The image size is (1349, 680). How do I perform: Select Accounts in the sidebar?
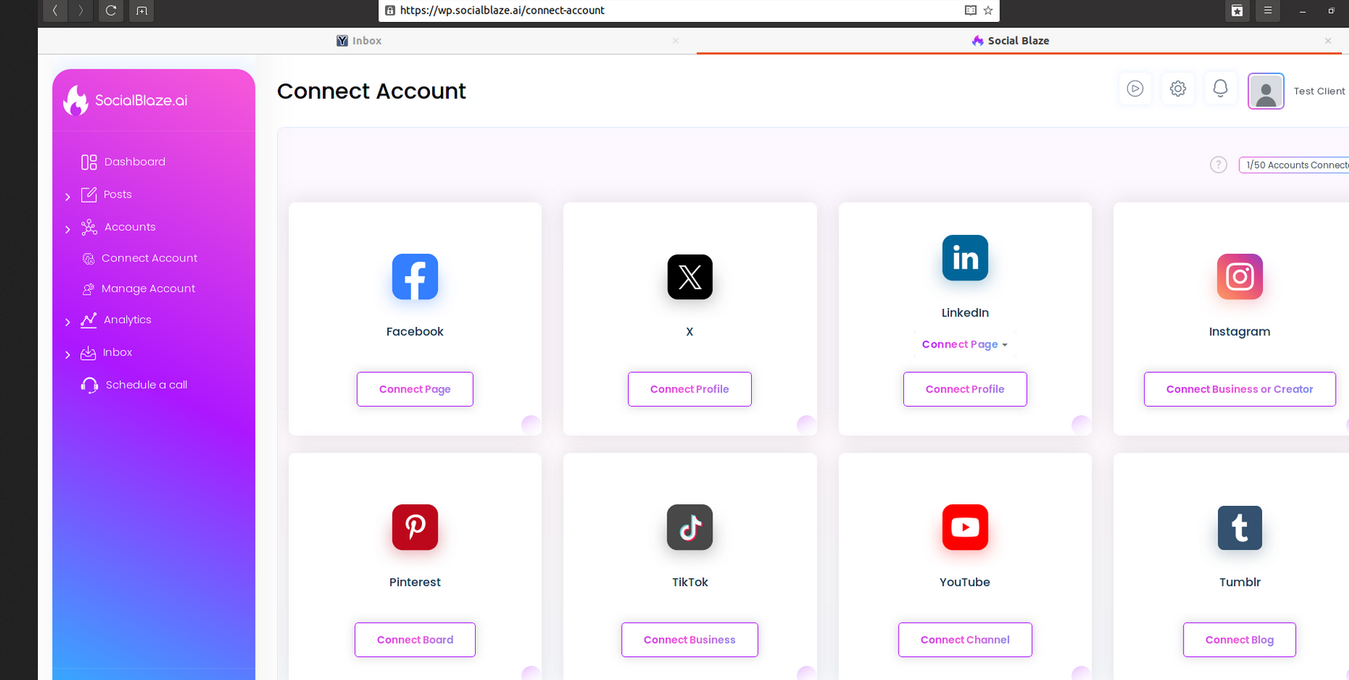click(x=130, y=227)
